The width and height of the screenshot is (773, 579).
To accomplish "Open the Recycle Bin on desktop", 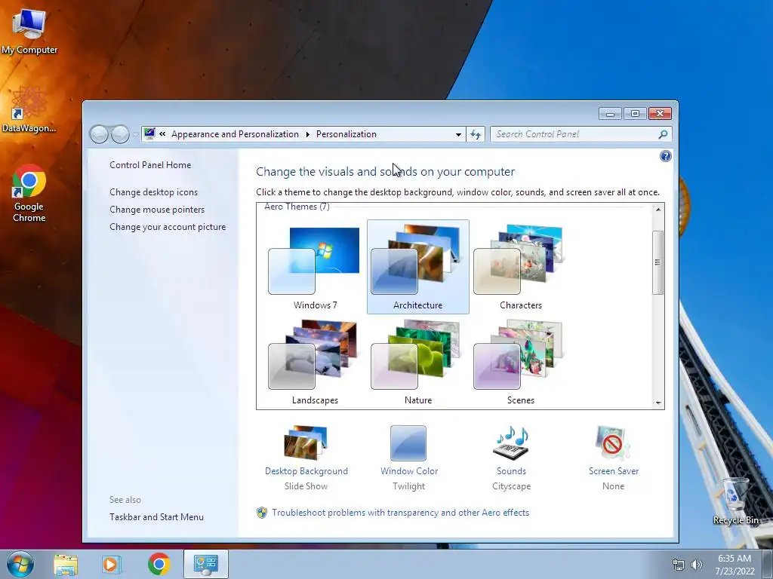I will click(735, 501).
